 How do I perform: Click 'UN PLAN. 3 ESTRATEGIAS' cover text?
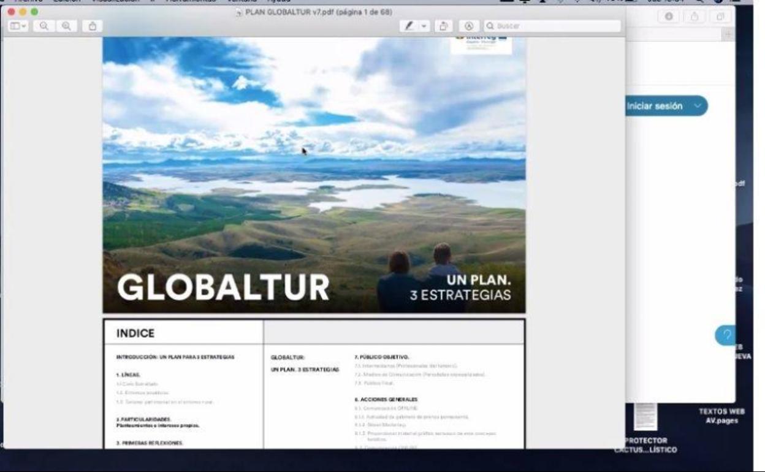click(460, 287)
